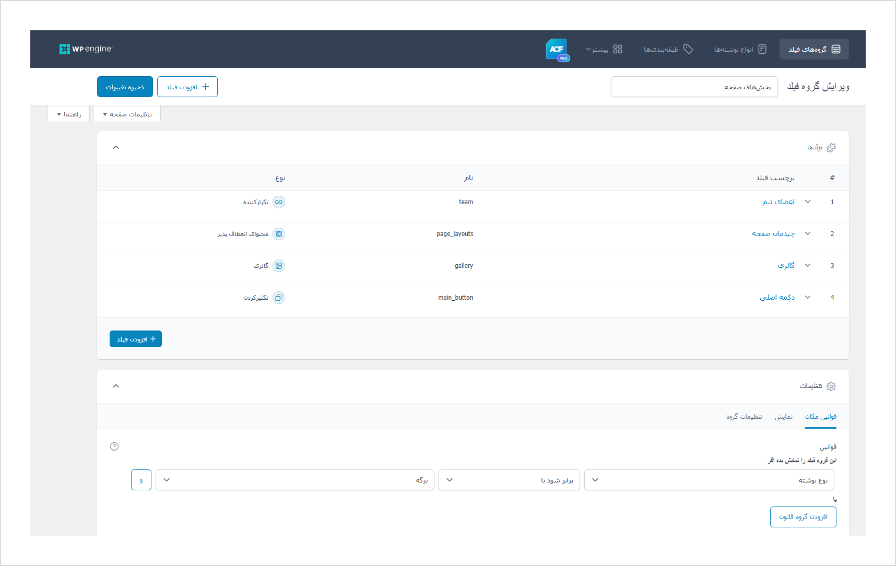Click the ذخیره تغییرات save button
This screenshot has height=566, width=896.
125,87
